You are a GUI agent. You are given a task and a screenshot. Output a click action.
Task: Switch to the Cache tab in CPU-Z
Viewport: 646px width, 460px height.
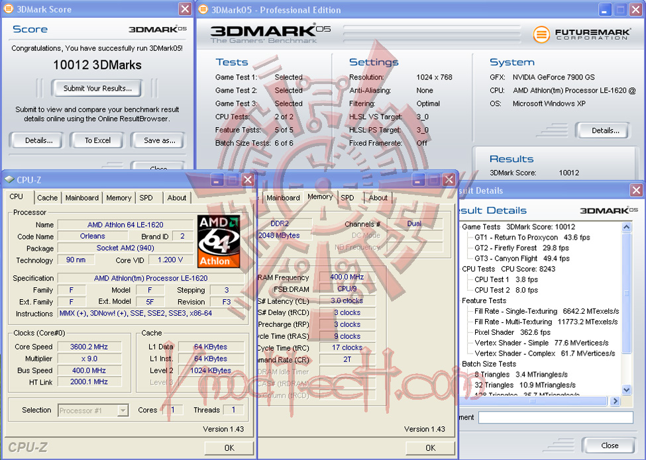(48, 198)
